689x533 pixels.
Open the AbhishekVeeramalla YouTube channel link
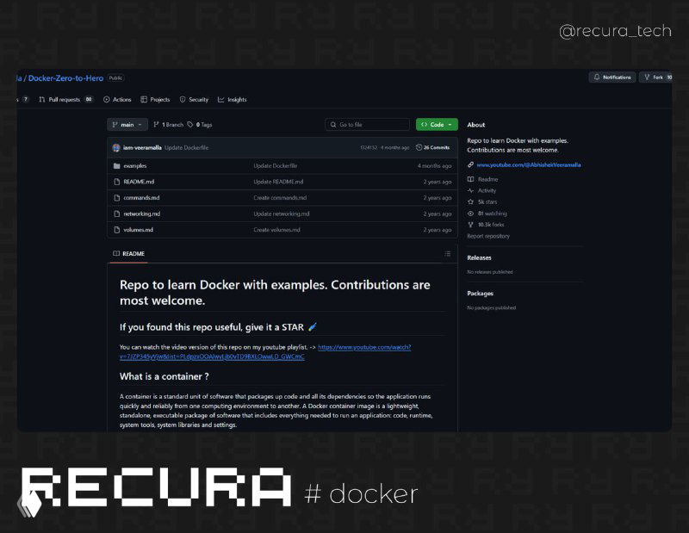point(530,165)
